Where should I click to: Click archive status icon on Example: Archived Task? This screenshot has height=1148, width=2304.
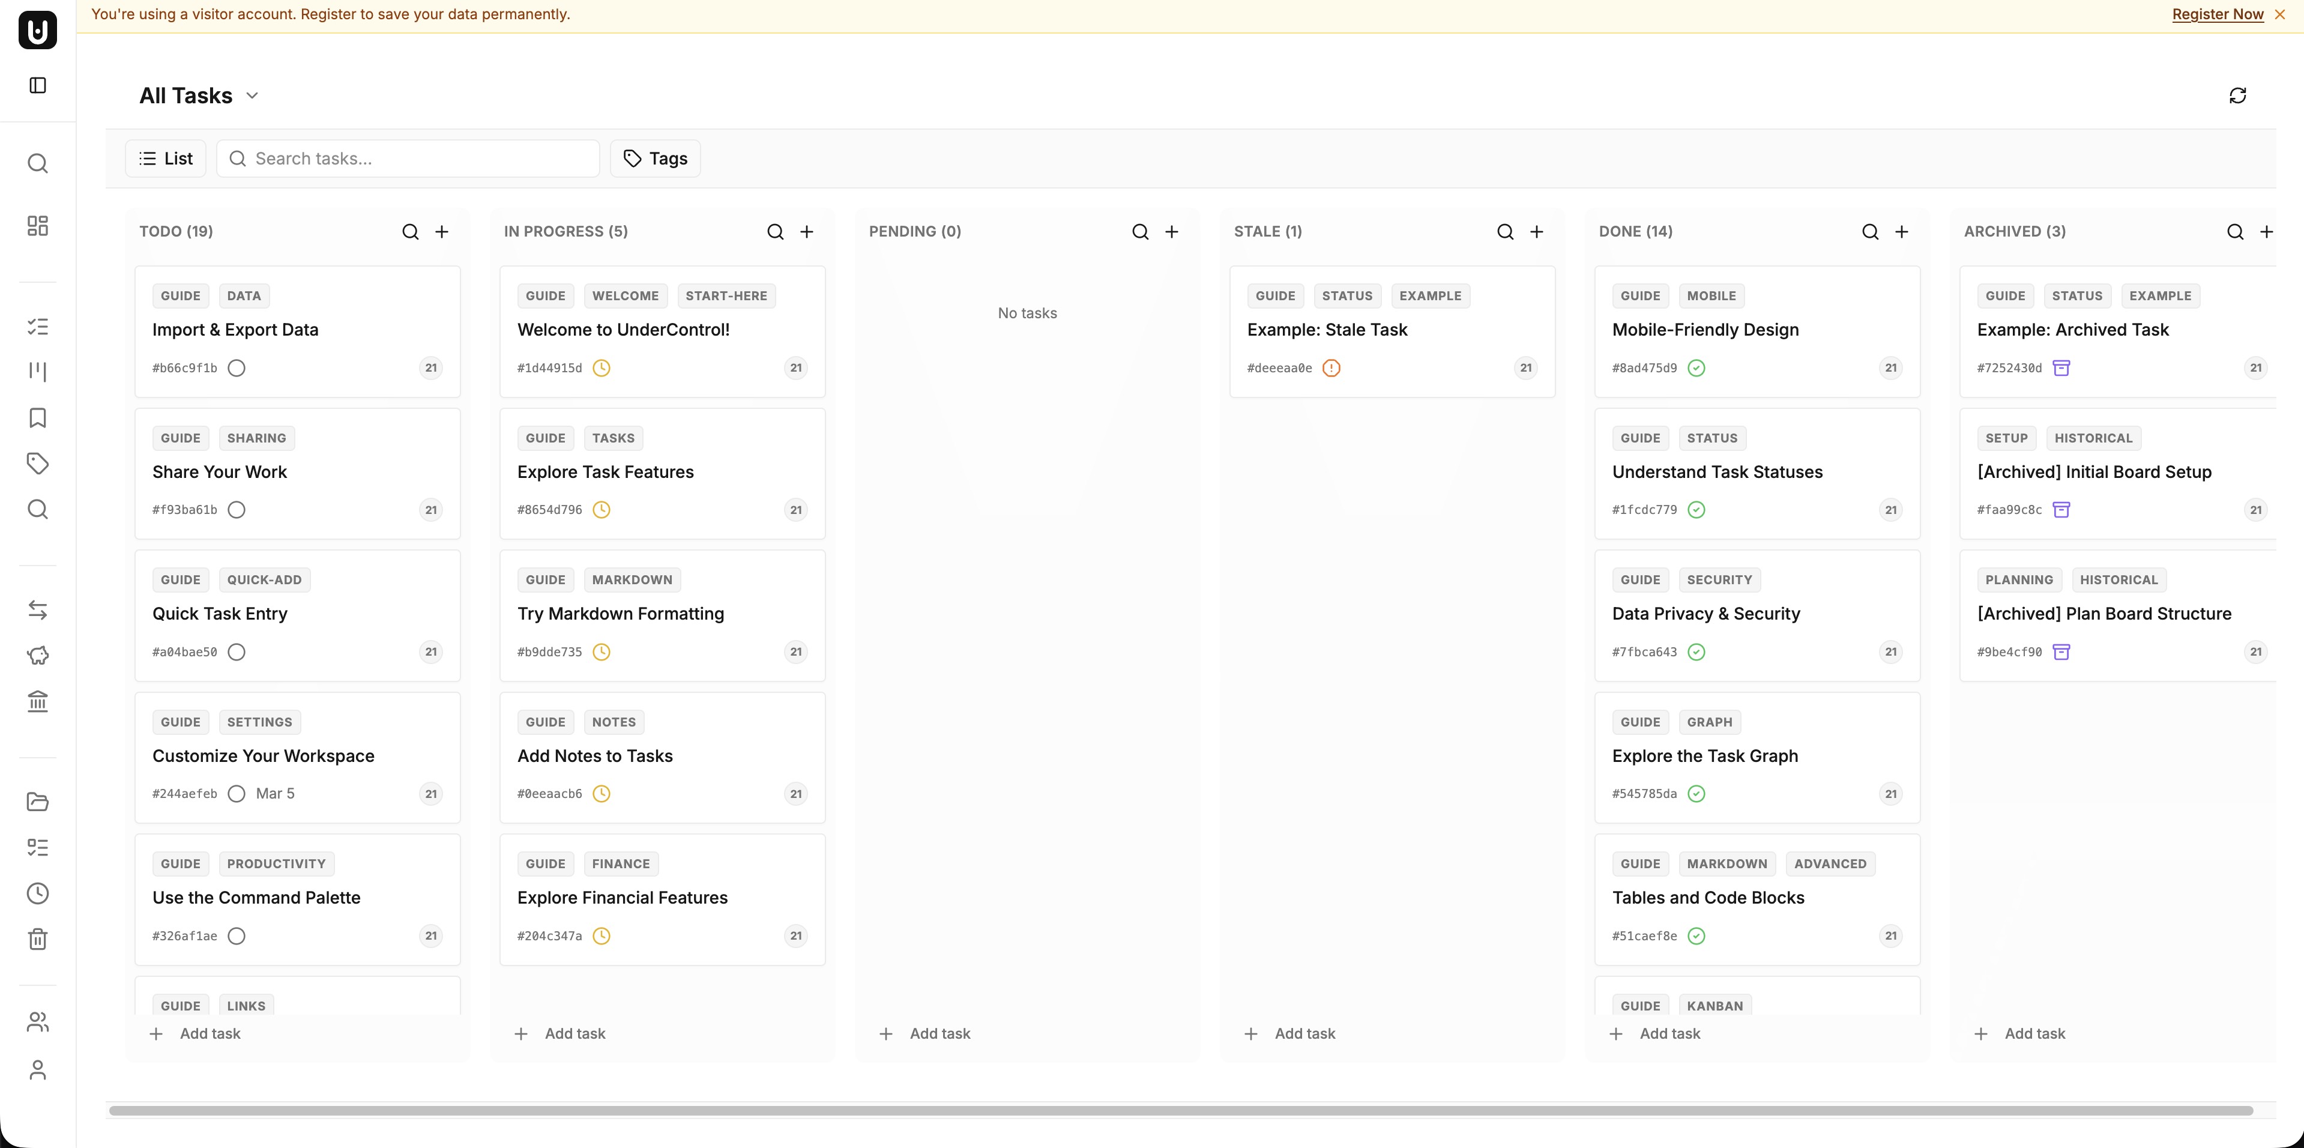pyautogui.click(x=2061, y=367)
